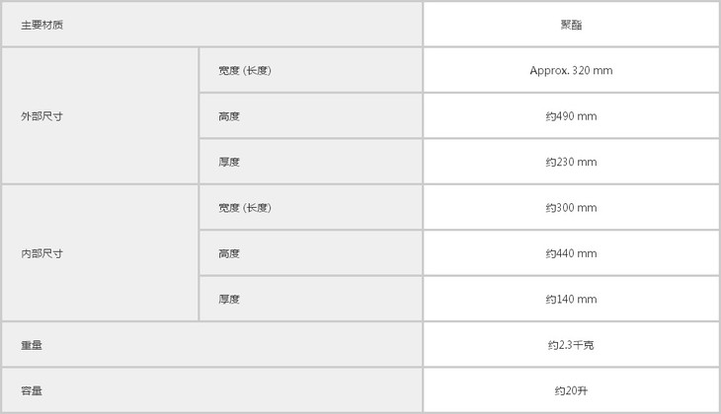Click the 内部尺寸 header cell

(x=42, y=253)
